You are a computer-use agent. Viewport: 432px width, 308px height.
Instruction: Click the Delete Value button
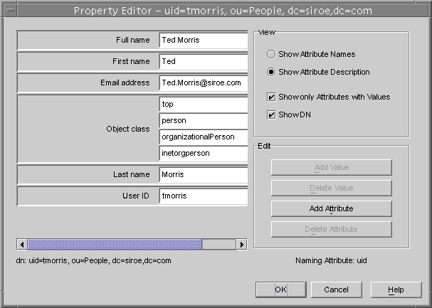(x=332, y=188)
